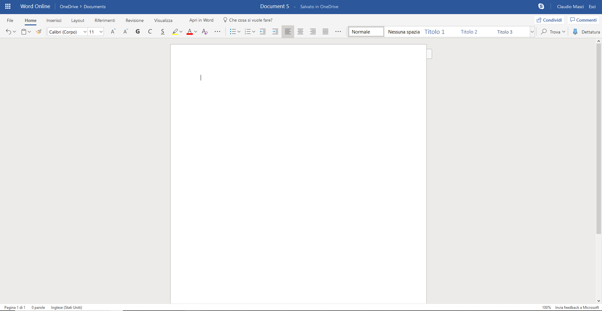Screen dimensions: 602x311
Task: Apply a bulleted list
Action: (233, 31)
